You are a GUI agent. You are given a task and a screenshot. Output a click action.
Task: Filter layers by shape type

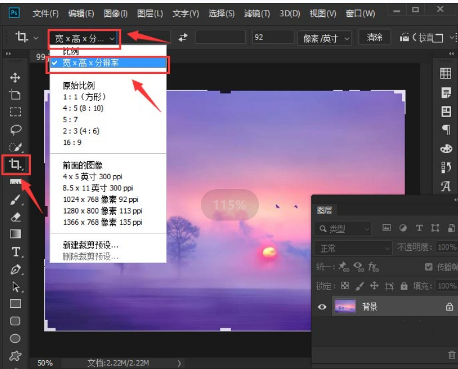coord(435,228)
